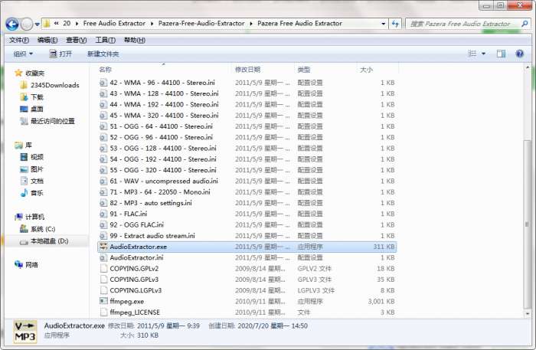Open recent locations dropdown beside Forward arrow
Image resolution: width=536 pixels, height=350 pixels.
pos(37,25)
